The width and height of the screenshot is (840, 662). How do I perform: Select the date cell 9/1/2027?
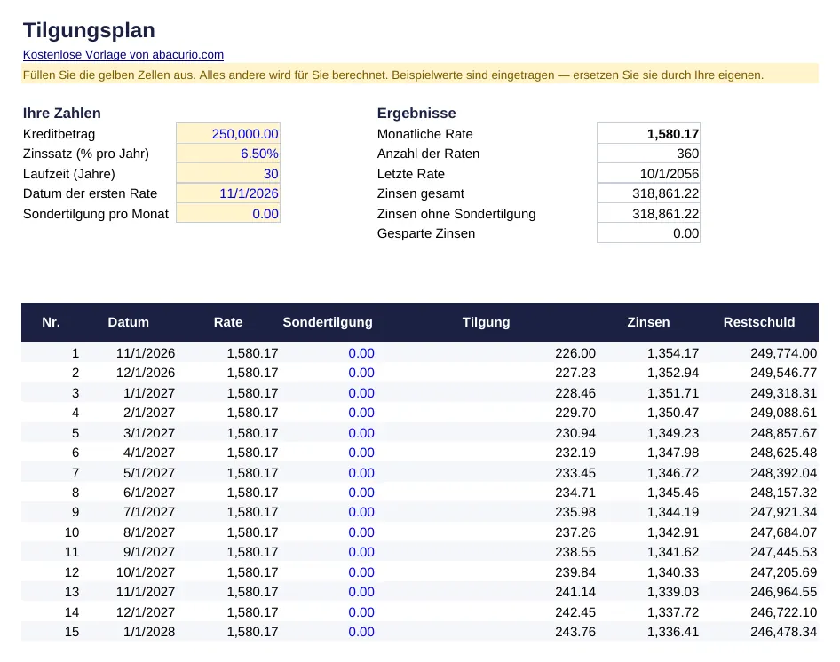149,552
